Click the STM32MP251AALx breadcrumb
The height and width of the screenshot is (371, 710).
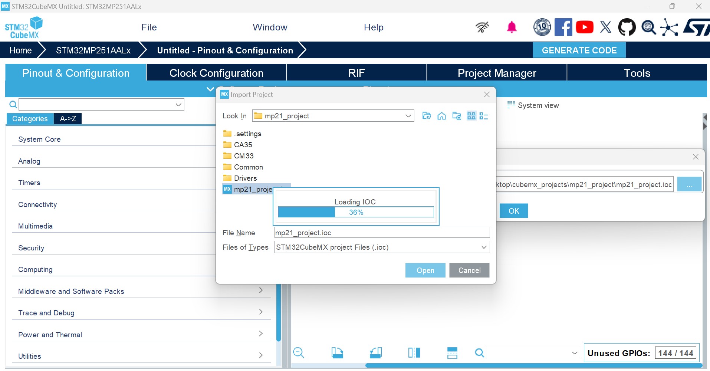tap(93, 50)
